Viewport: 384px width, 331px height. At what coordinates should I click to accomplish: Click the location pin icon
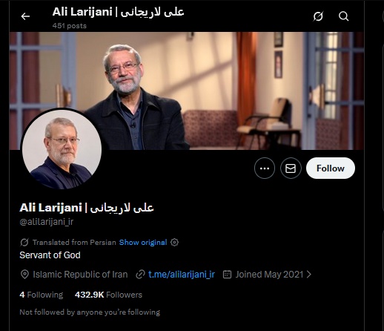(x=24, y=275)
